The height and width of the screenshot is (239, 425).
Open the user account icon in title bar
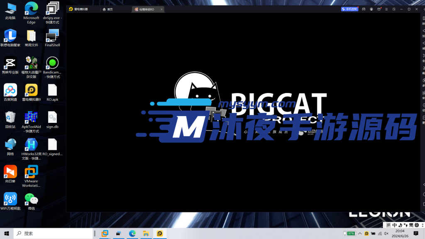click(371, 9)
